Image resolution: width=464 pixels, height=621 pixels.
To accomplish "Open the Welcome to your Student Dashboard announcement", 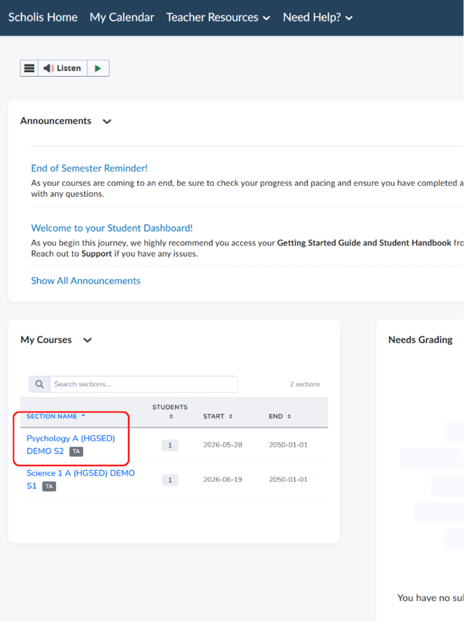I will click(x=112, y=228).
